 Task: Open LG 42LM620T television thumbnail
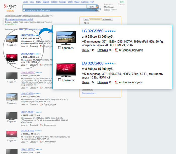pos(12,76)
